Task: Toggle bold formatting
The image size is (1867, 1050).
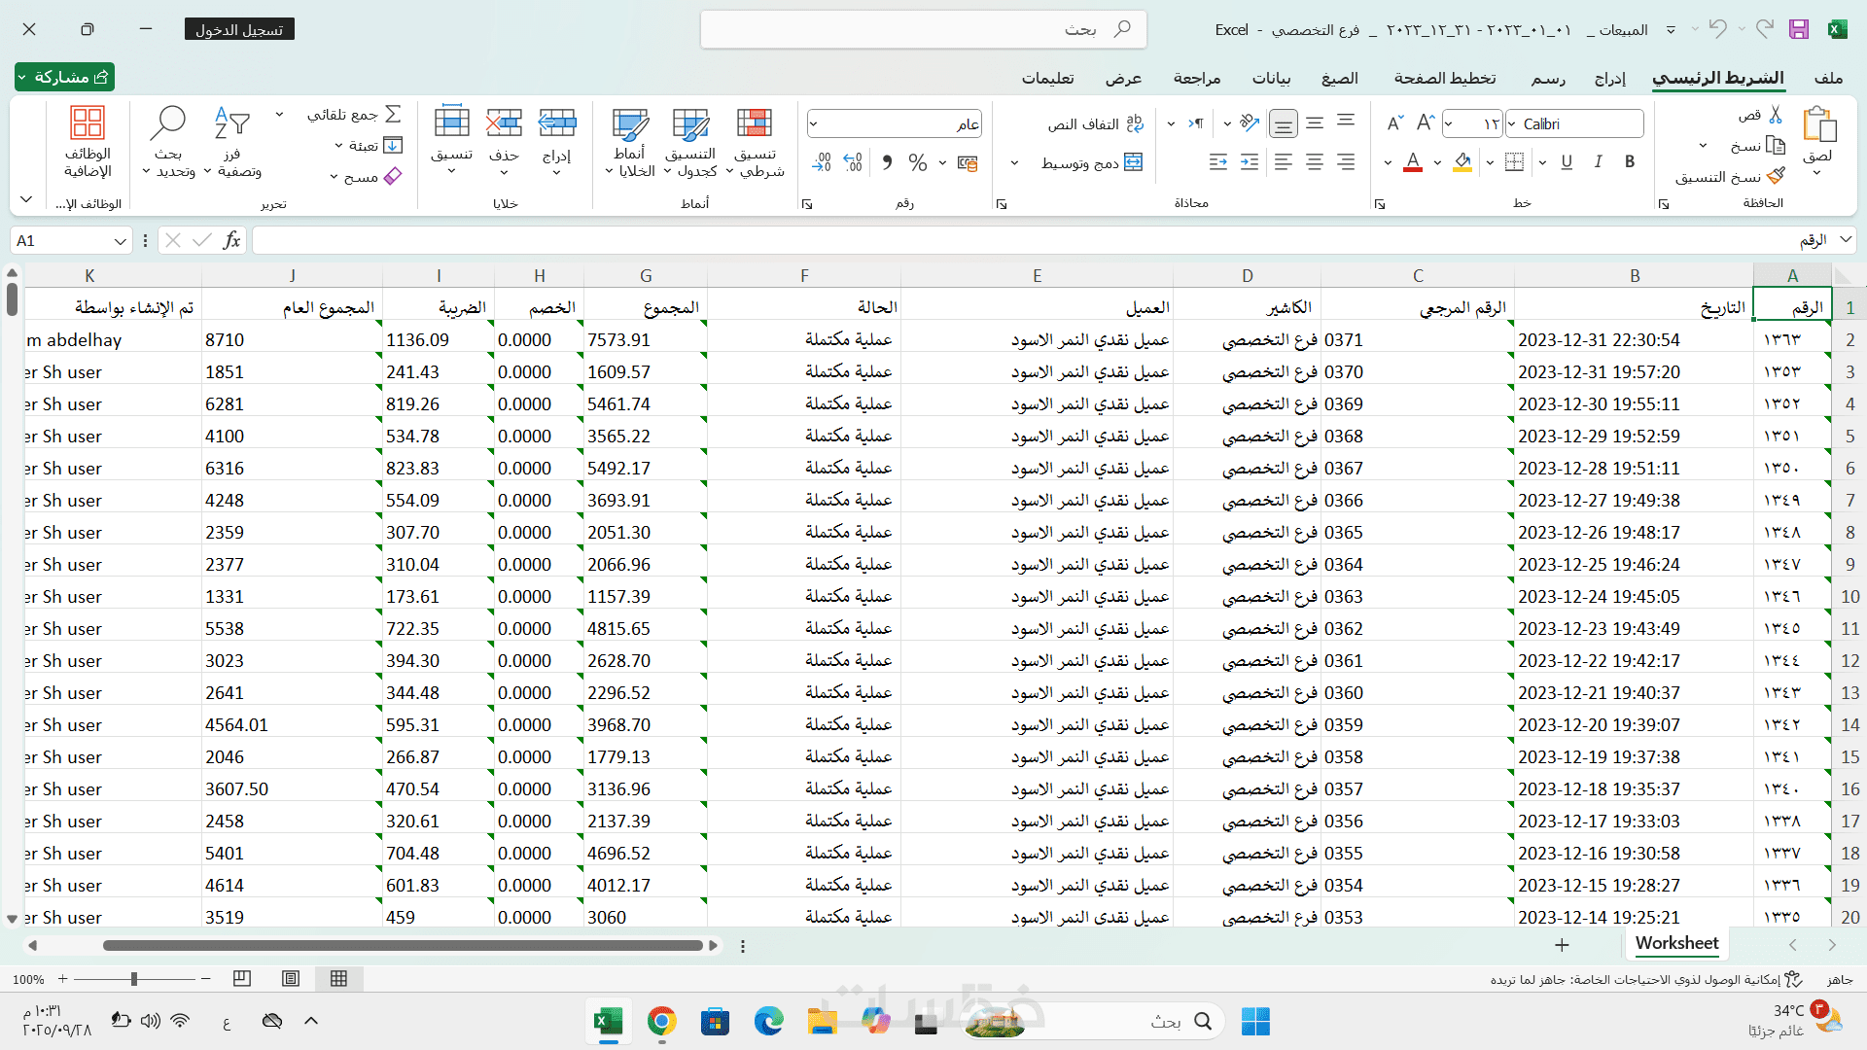Action: coord(1630,162)
